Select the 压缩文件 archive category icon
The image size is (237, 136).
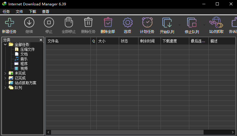[x=17, y=49]
